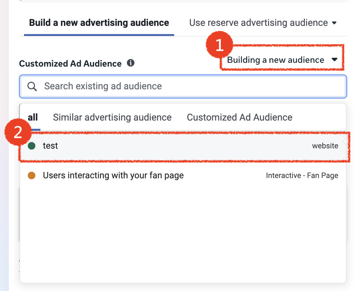Expand the Use reserve advertising audience arrow

tap(335, 23)
